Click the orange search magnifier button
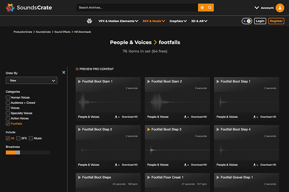The image size is (289, 192). tap(210, 7)
